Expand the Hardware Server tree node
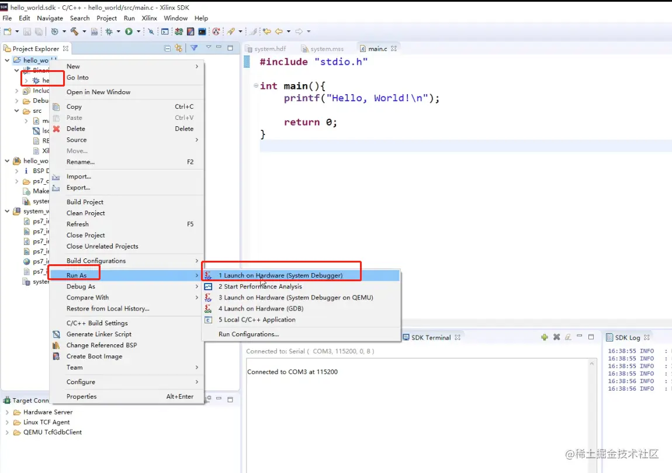Image resolution: width=672 pixels, height=473 pixels. point(7,412)
